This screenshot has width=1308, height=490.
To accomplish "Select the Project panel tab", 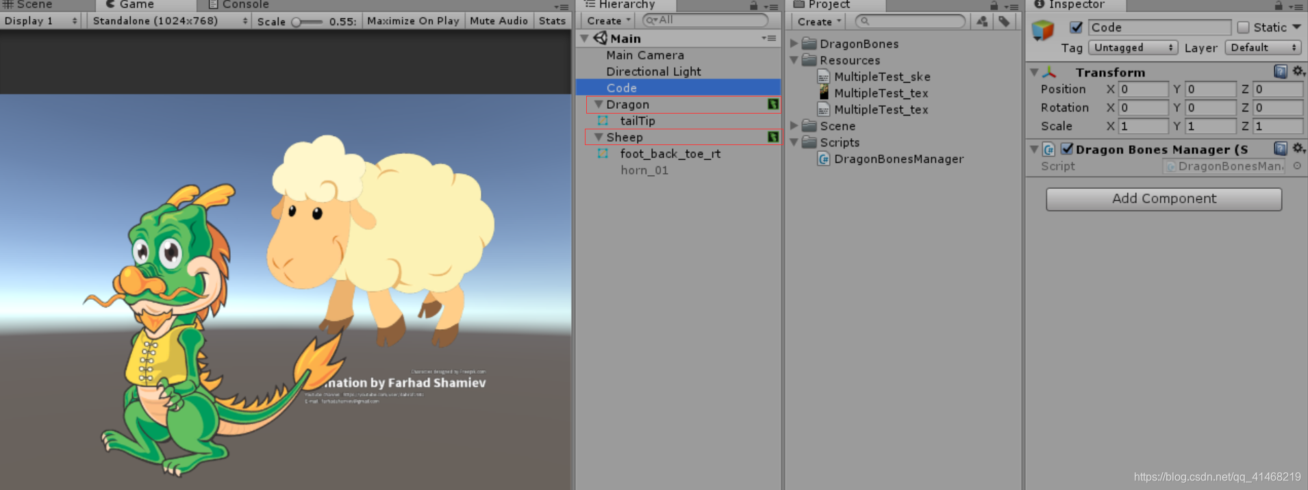I will click(x=822, y=5).
